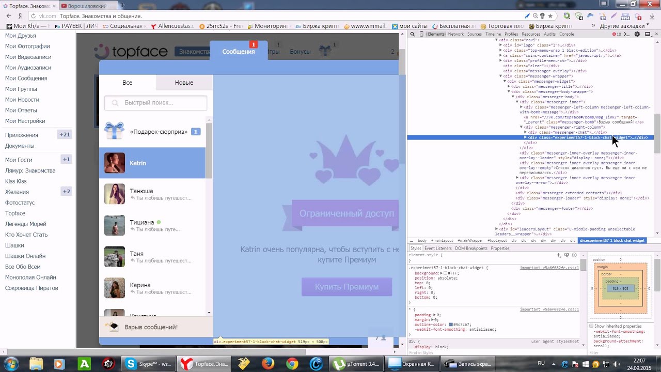Viewport: 661px width, 372px height.
Task: Expand the leadersLayout div node
Action: (x=496, y=229)
